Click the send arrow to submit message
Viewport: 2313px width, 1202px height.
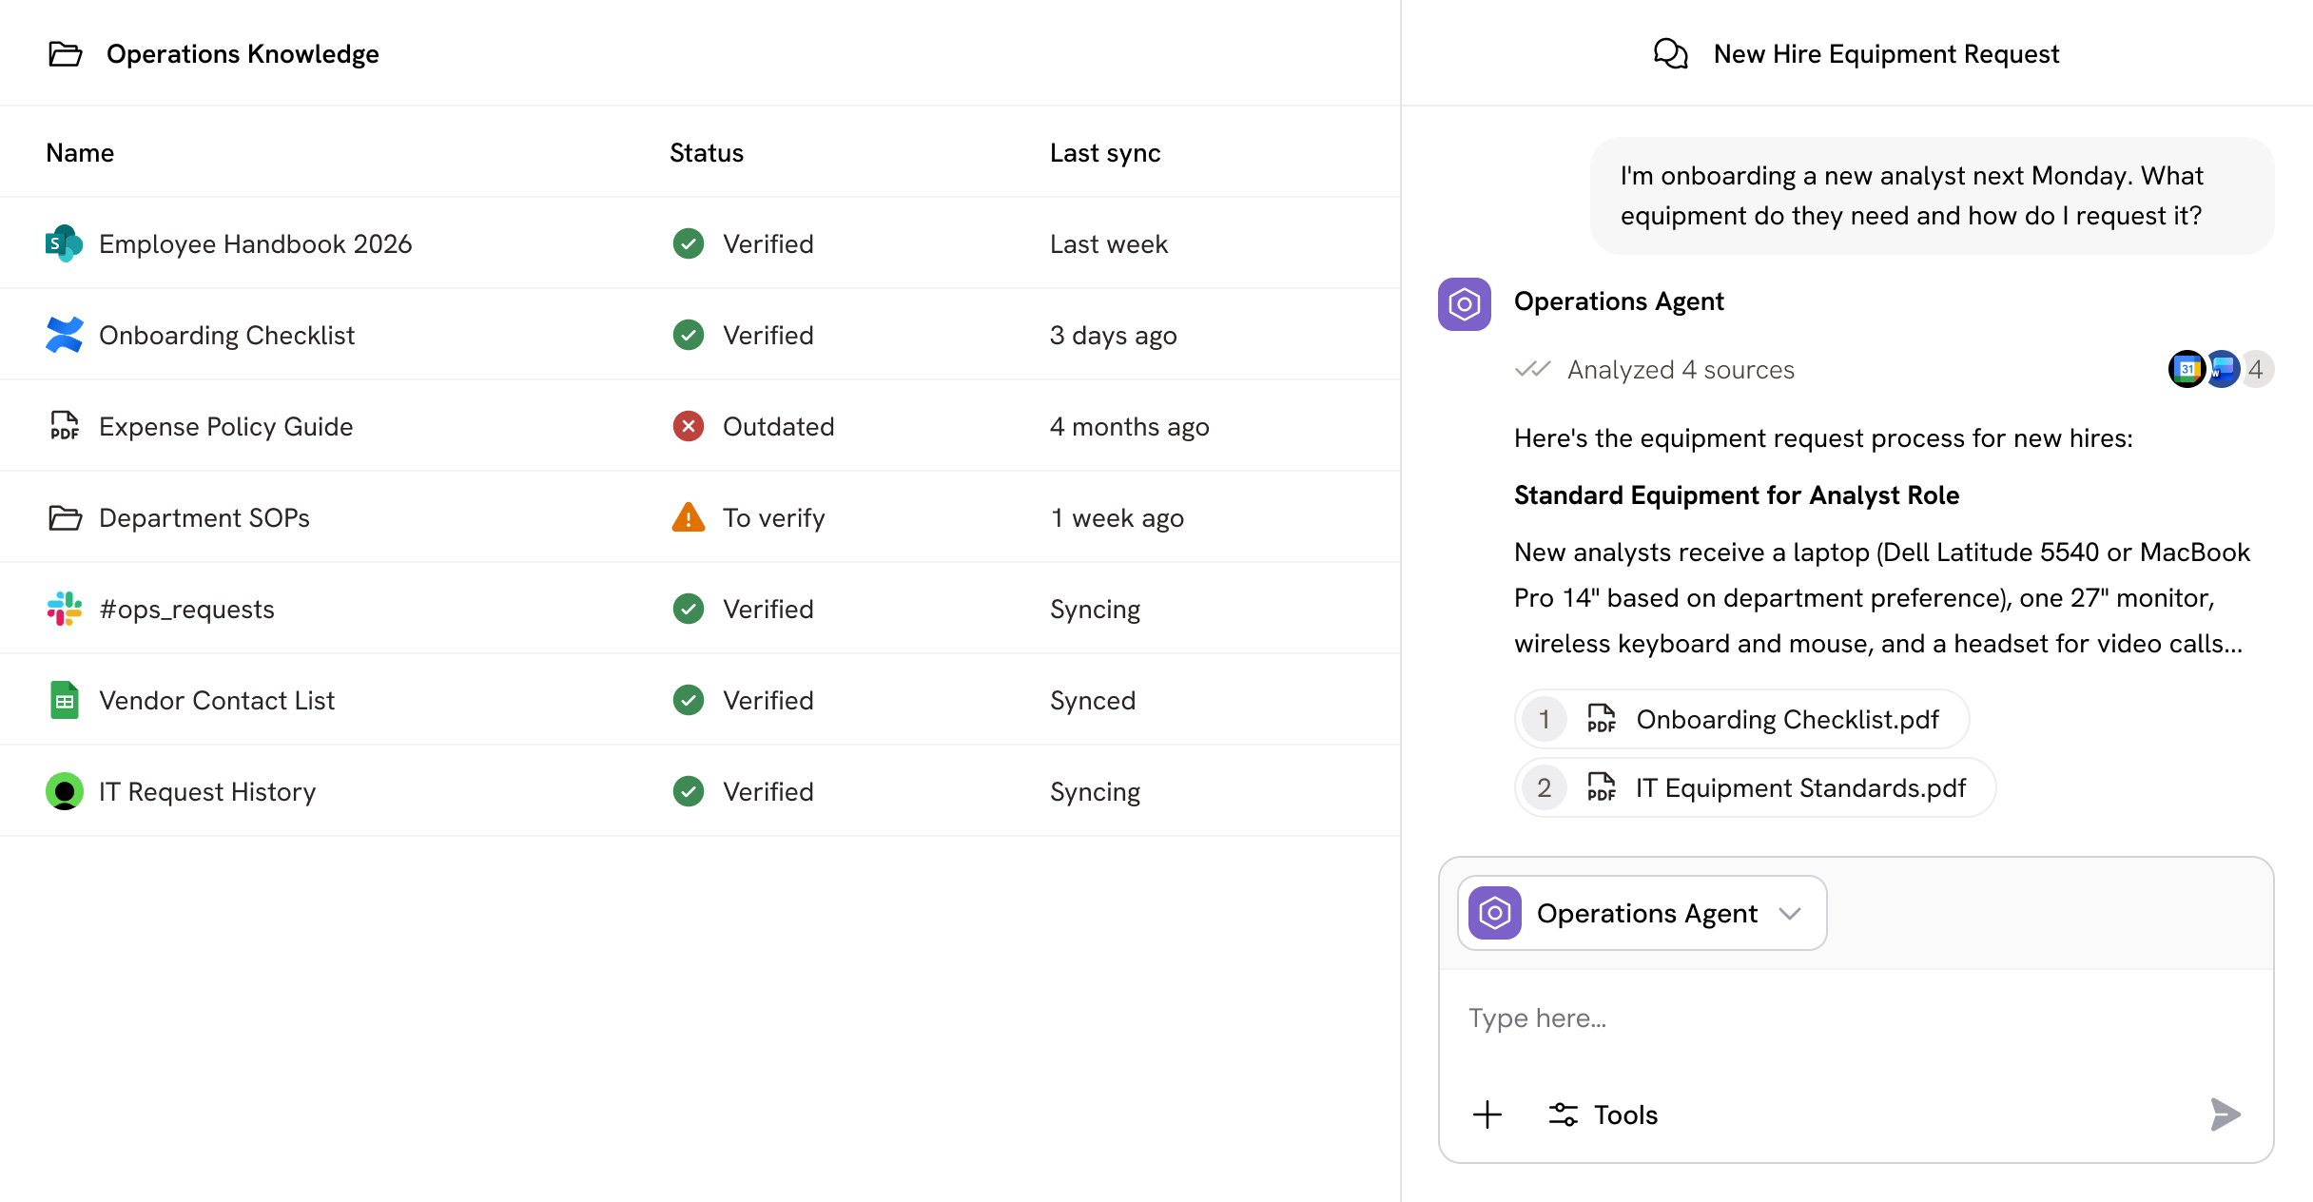(2225, 1114)
